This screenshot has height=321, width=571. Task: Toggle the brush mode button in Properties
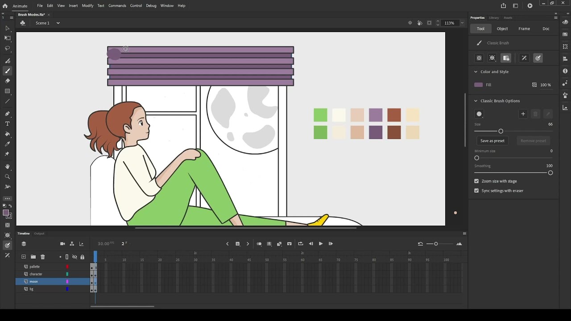[492, 58]
